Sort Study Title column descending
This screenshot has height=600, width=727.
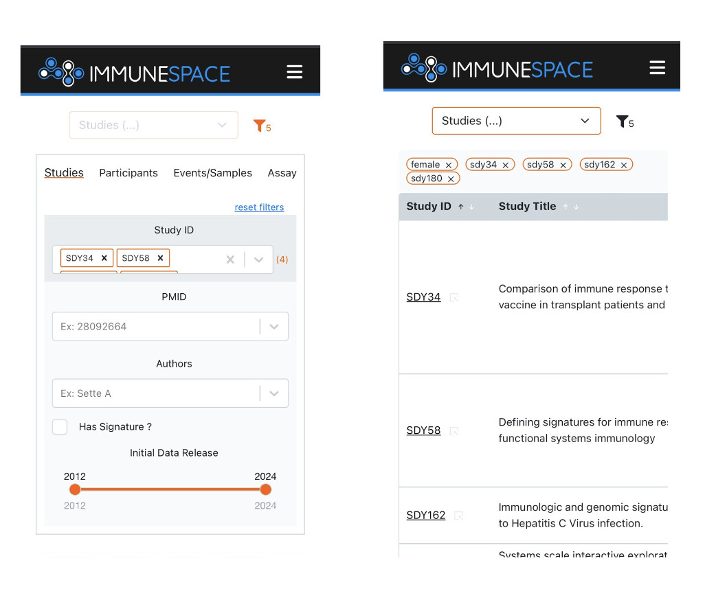click(x=577, y=207)
